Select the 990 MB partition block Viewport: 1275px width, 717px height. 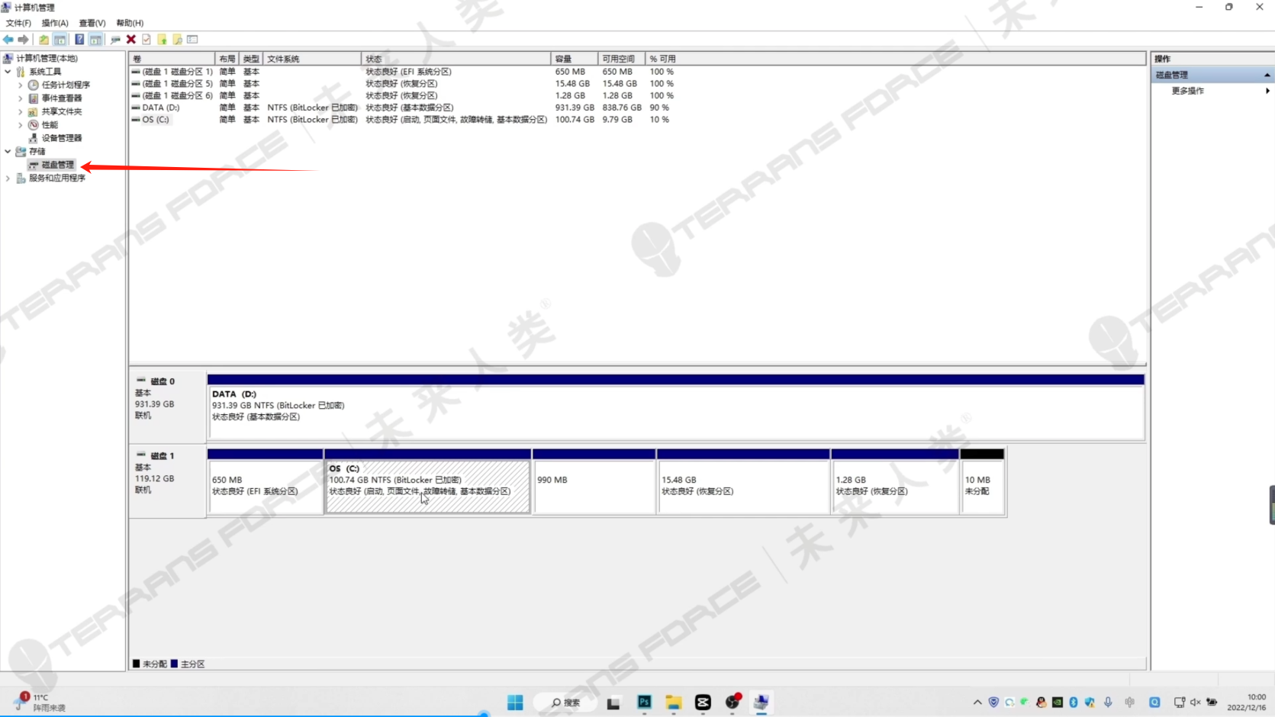pyautogui.click(x=594, y=481)
